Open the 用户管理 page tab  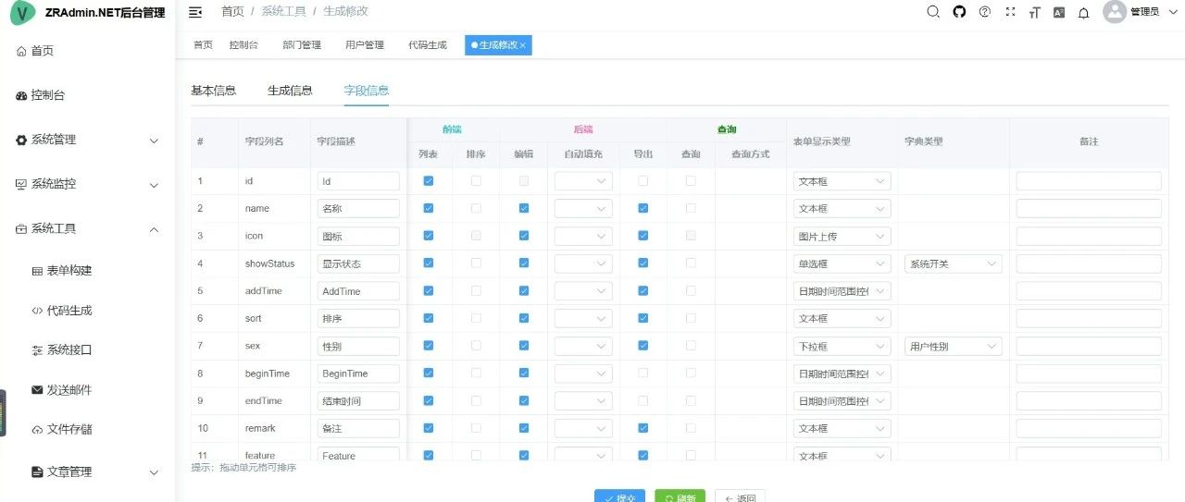tap(364, 45)
